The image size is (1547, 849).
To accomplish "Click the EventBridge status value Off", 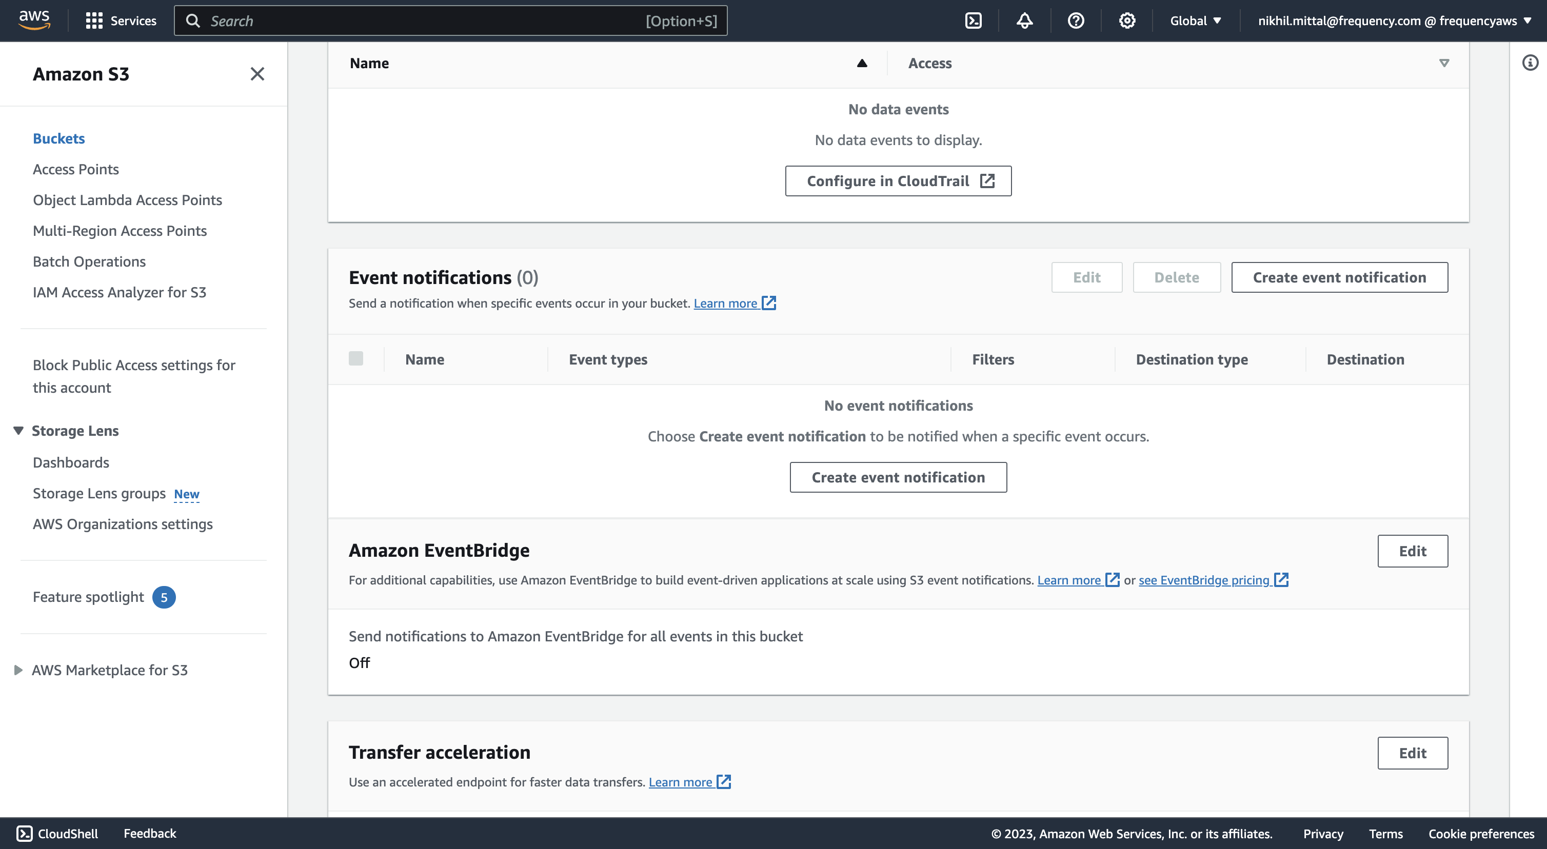I will click(x=359, y=663).
